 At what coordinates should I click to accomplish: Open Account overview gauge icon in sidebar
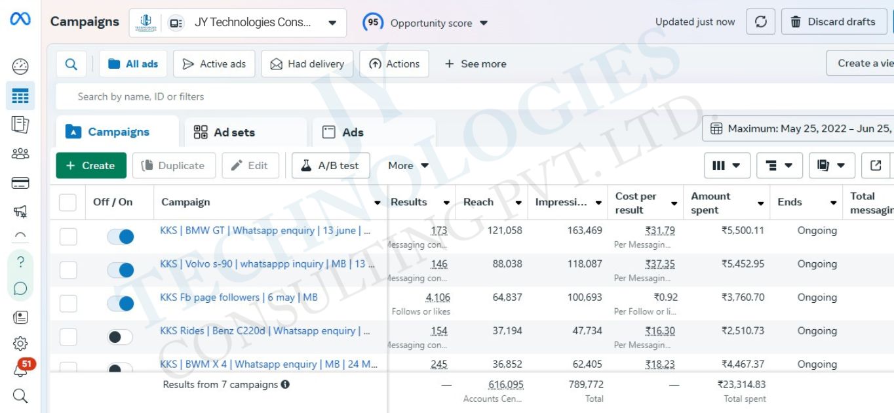[20, 66]
